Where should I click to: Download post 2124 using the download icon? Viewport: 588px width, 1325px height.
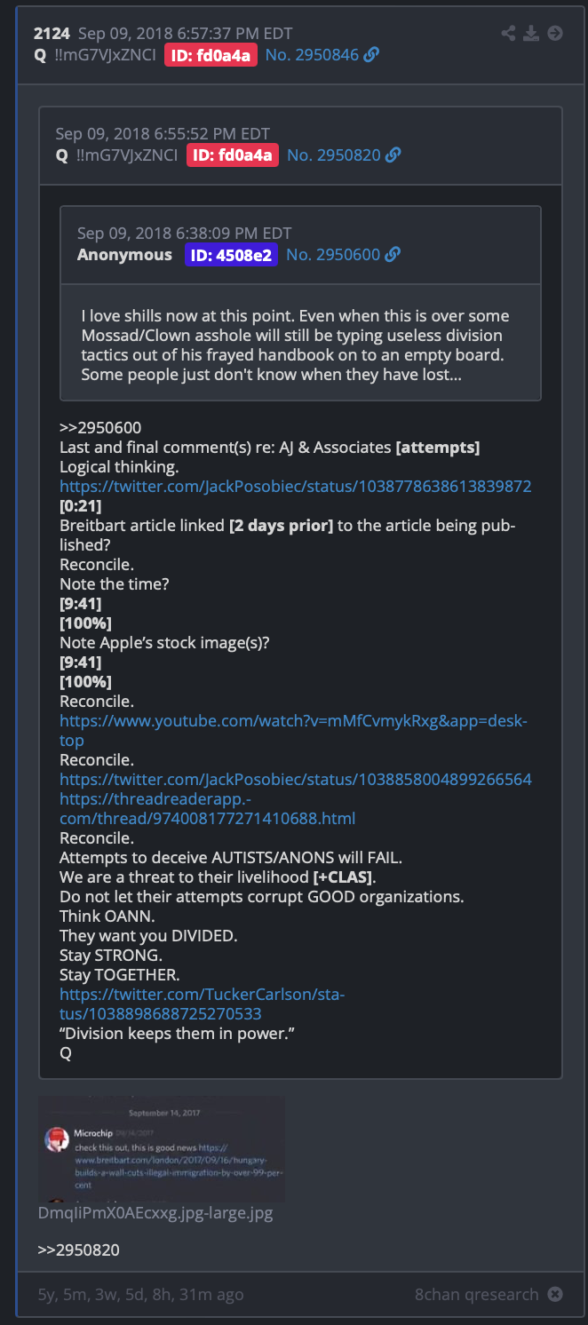click(531, 34)
